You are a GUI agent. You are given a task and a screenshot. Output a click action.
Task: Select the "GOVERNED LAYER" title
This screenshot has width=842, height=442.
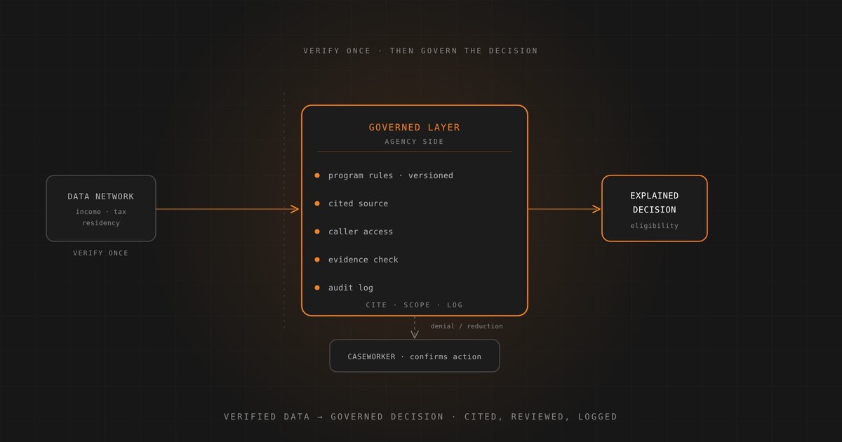tap(415, 128)
